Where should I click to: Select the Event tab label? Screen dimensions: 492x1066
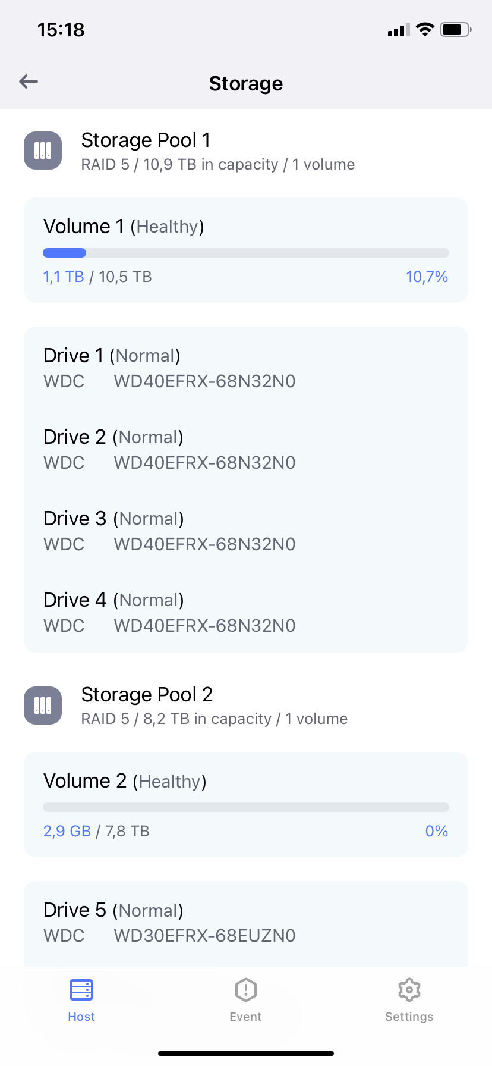(x=245, y=1017)
